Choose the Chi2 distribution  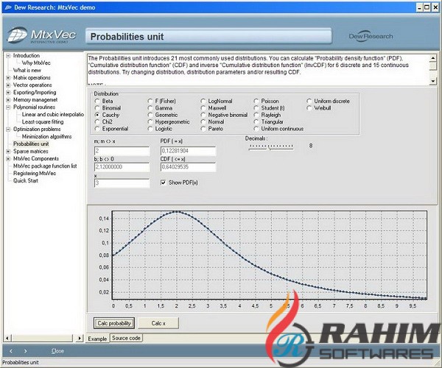104,121
